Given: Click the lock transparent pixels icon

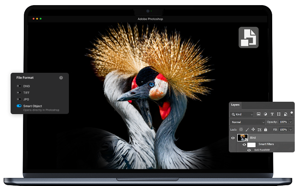Looking at the screenshot, I should (x=241, y=129).
